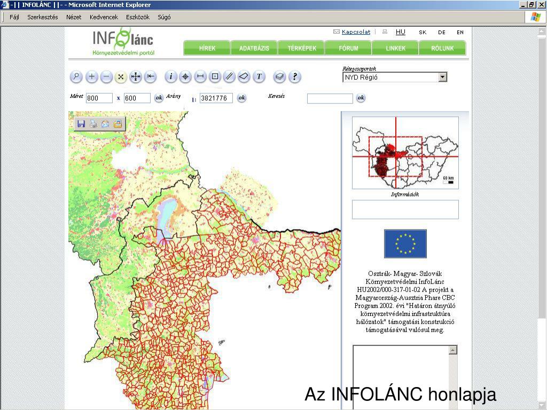Screen dimensions: 547x410
Task: Click the European Union flag image
Action: click(x=405, y=243)
